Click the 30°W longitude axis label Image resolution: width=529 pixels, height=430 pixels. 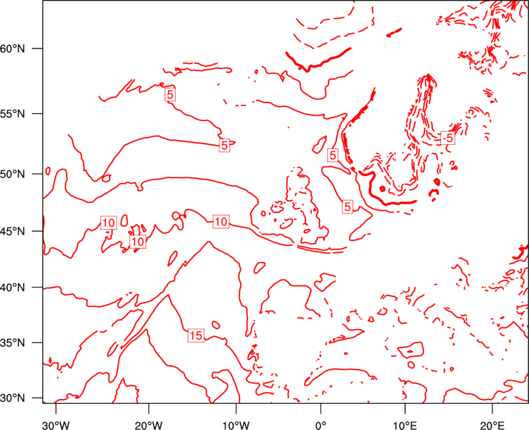tap(56, 425)
